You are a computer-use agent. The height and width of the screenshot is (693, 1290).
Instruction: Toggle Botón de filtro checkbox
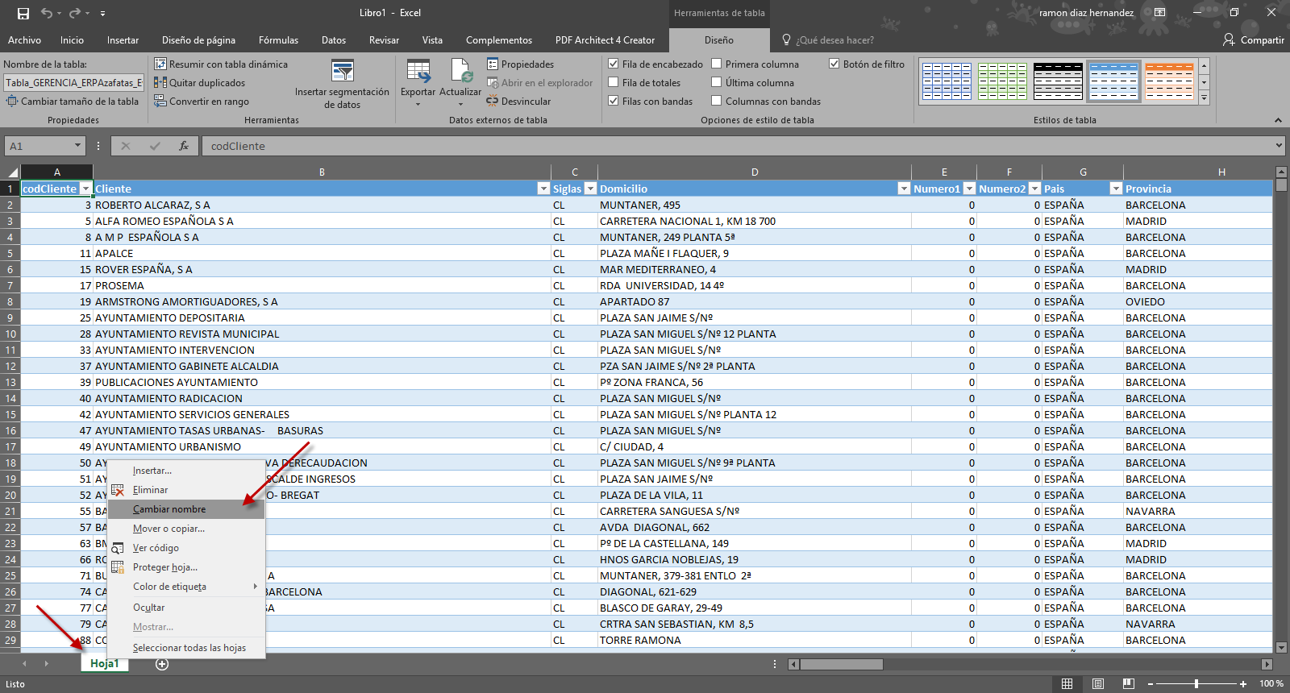point(834,64)
